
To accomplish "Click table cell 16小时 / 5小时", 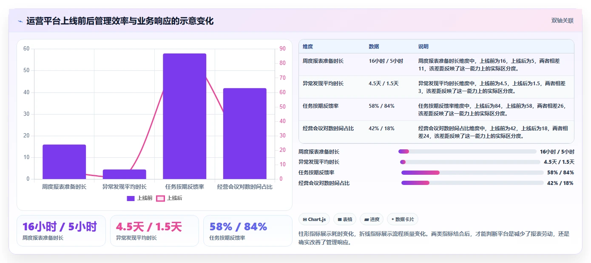I will [x=386, y=61].
